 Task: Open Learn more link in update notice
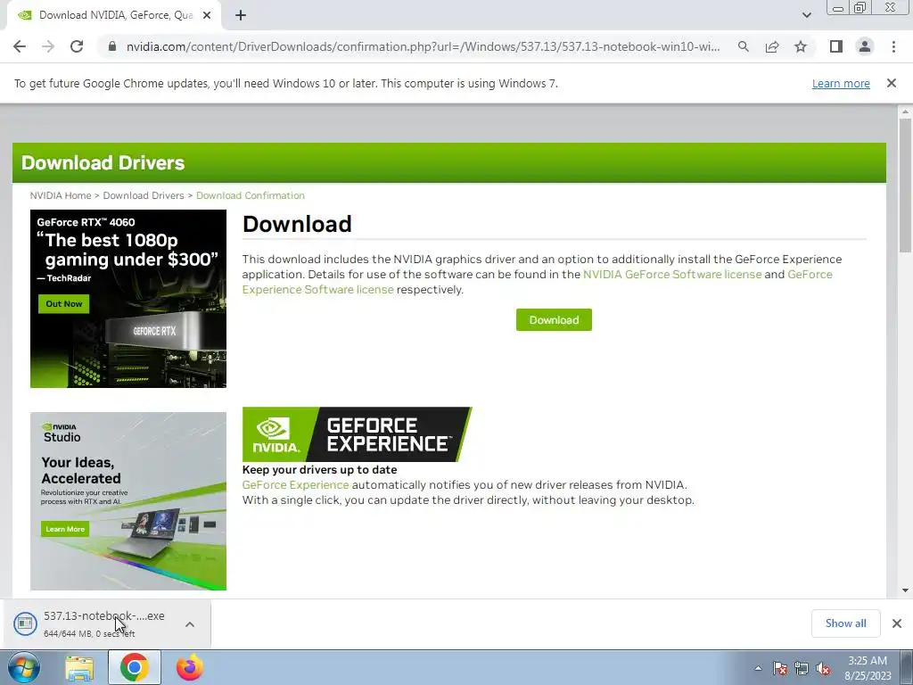coord(841,83)
